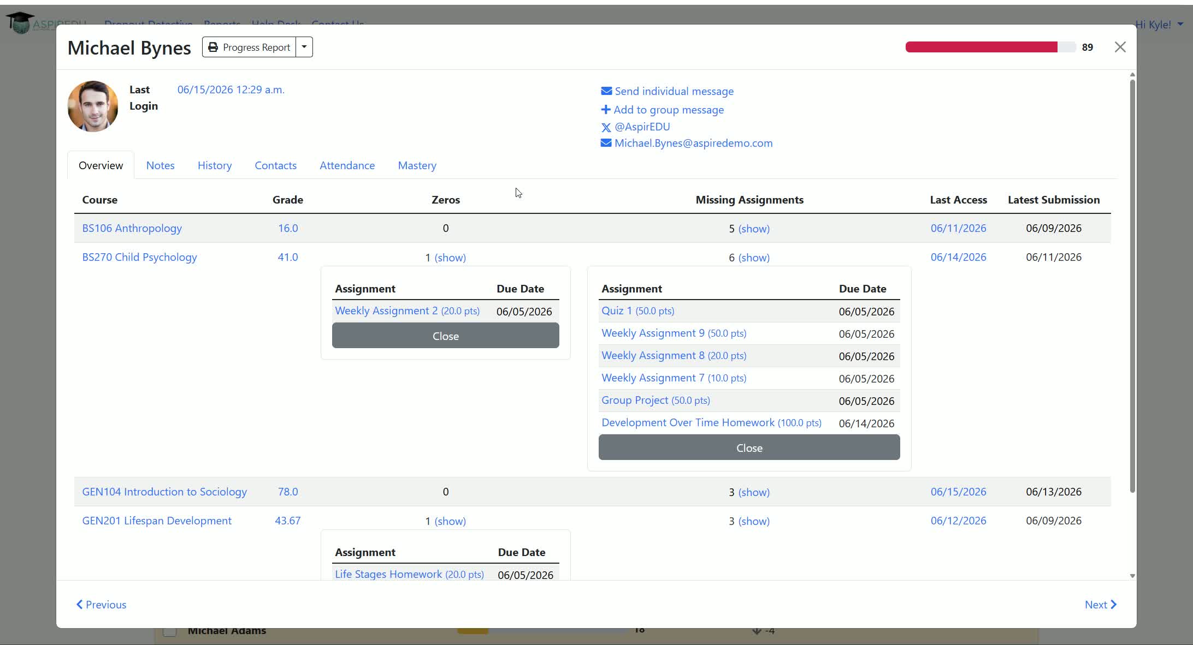Screen dimensions: 1193x645
Task: Click the scrollbar up arrow
Action: [1132, 75]
